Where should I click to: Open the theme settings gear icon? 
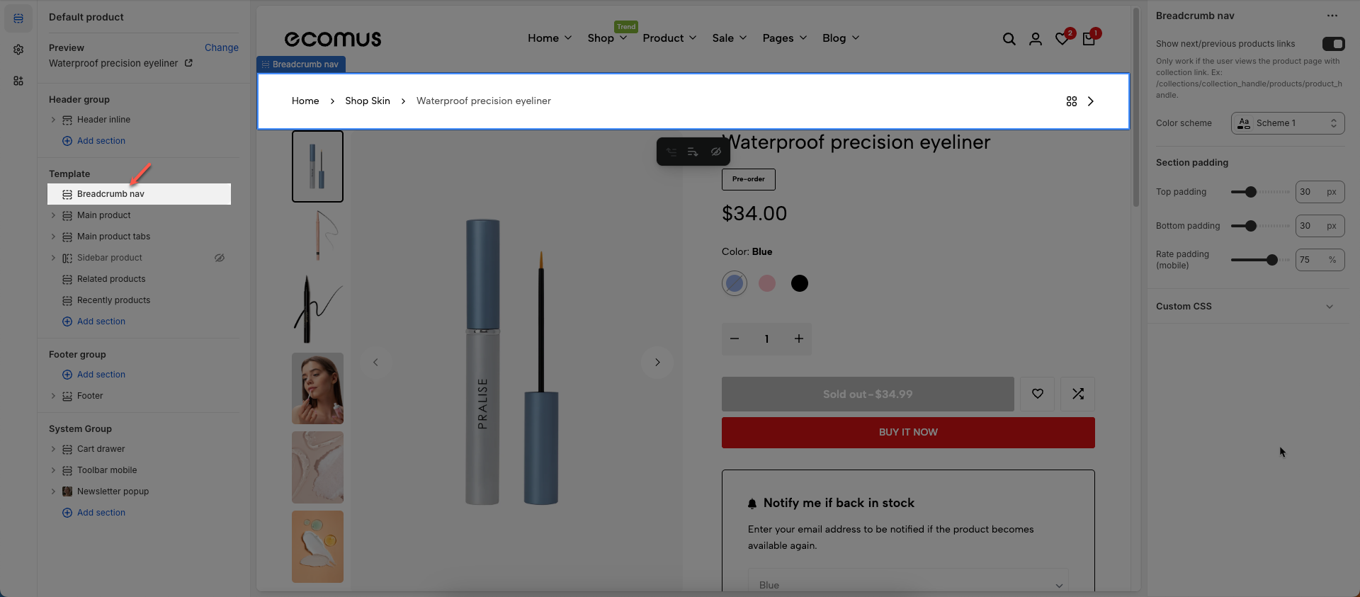[18, 50]
